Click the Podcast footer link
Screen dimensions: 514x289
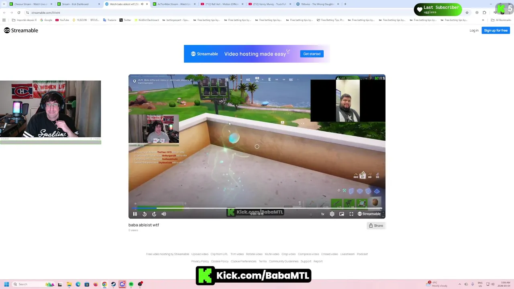362,254
